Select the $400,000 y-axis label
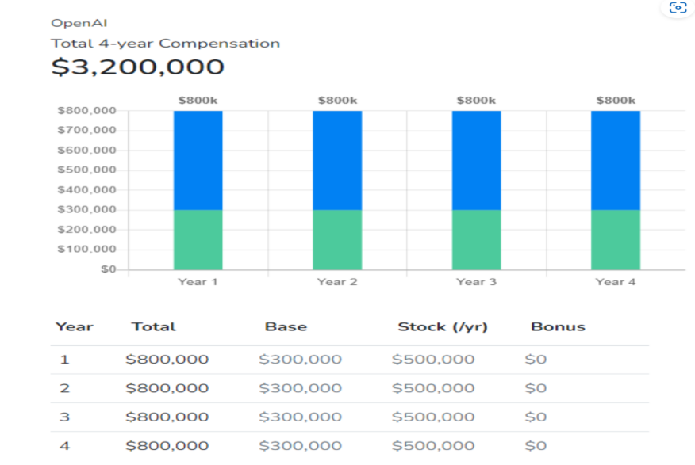This screenshot has height=465, width=695. (x=87, y=190)
